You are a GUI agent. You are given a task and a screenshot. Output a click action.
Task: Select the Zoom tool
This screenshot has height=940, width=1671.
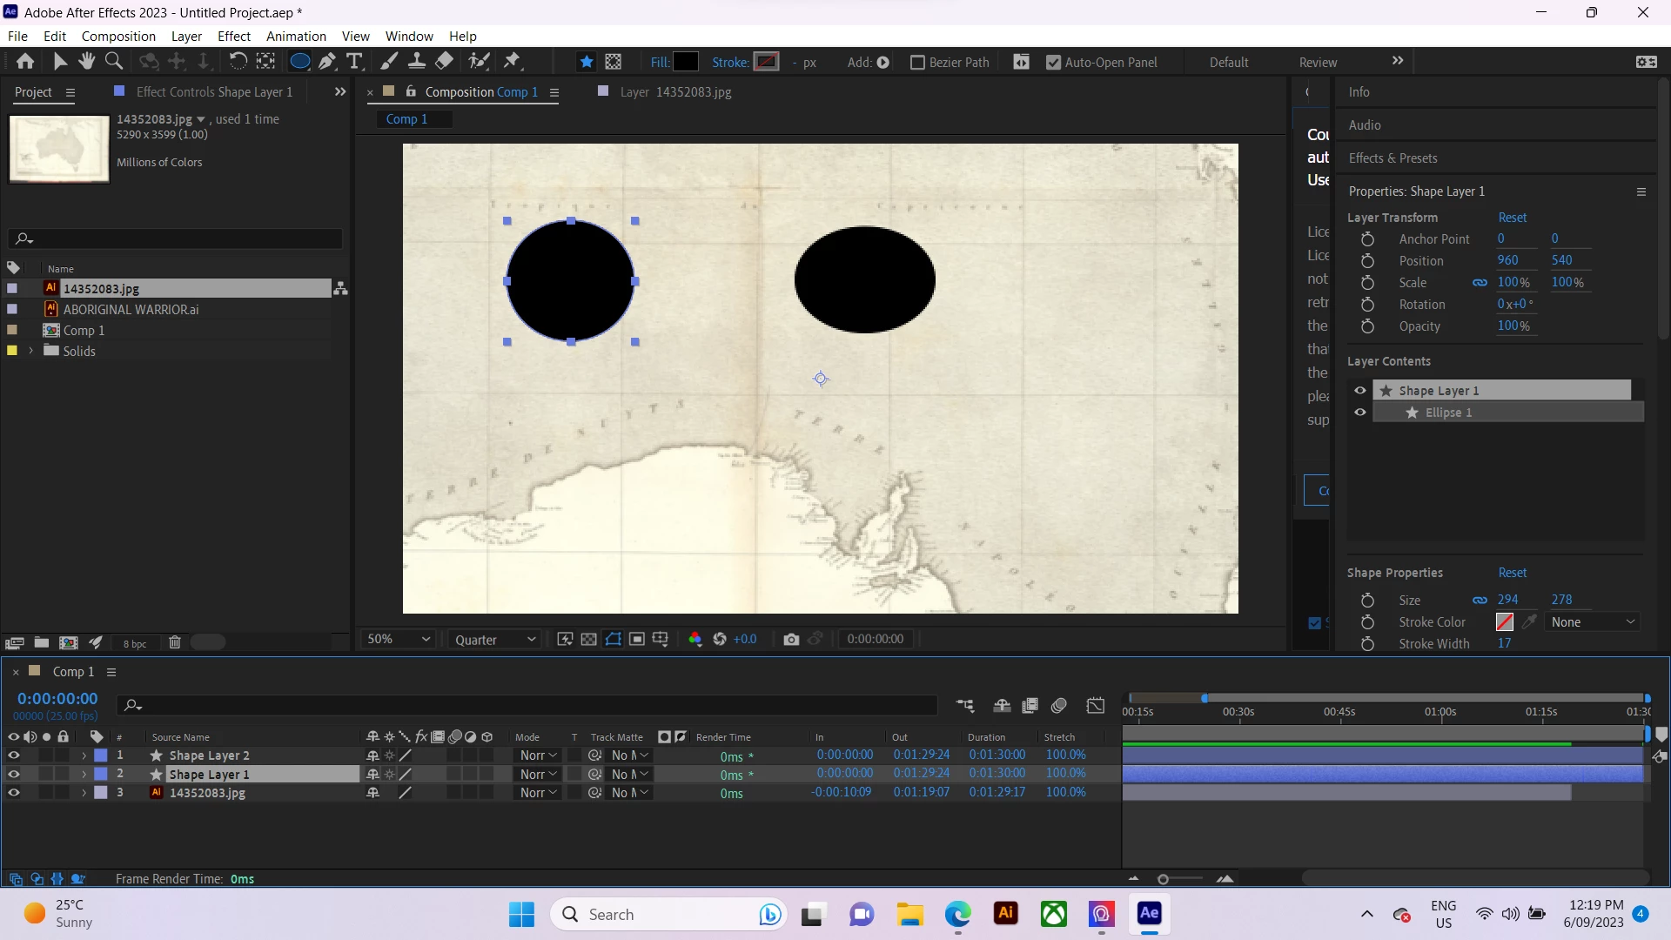click(x=113, y=62)
